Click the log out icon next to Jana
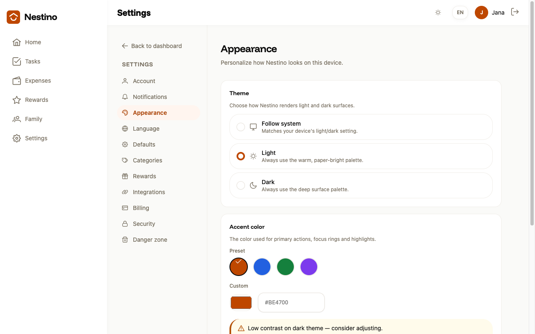 515,12
